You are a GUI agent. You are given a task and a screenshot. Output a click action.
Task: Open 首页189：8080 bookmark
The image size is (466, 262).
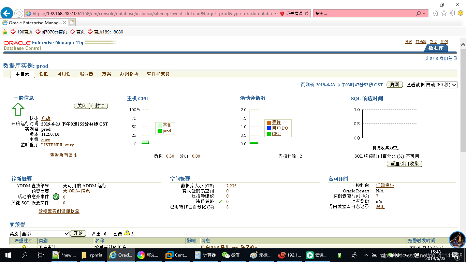[105, 32]
